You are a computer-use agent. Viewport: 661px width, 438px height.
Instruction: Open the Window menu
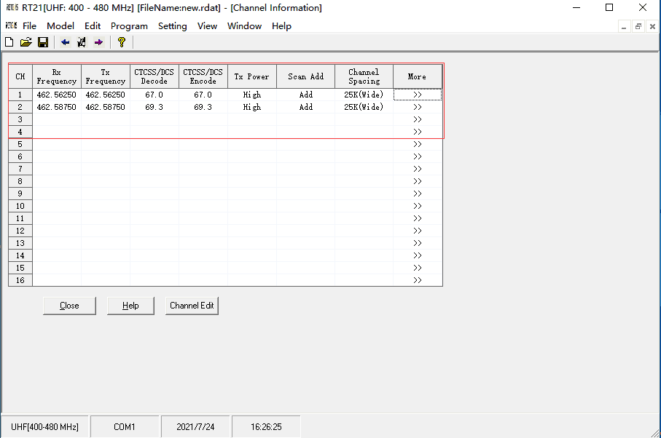244,26
